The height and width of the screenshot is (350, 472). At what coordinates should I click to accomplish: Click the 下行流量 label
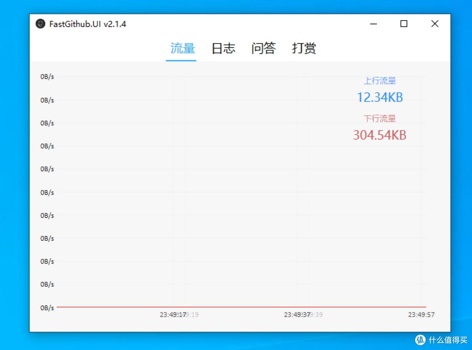click(x=379, y=118)
